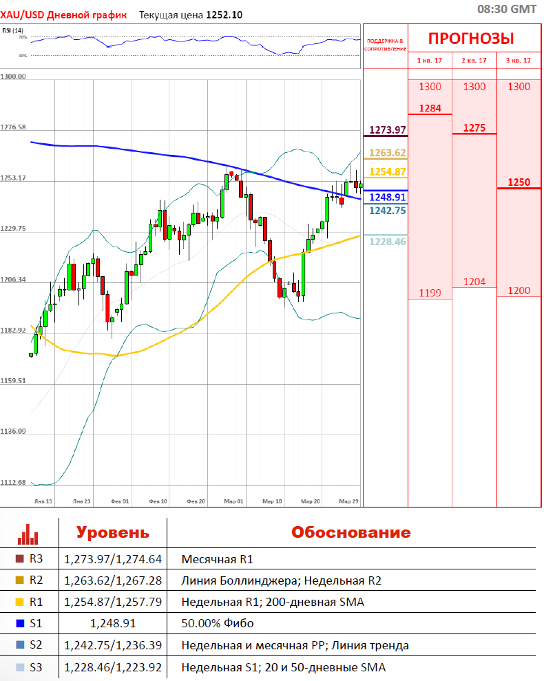
Task: Click the 1248.91 blue support label
Action: coord(388,197)
